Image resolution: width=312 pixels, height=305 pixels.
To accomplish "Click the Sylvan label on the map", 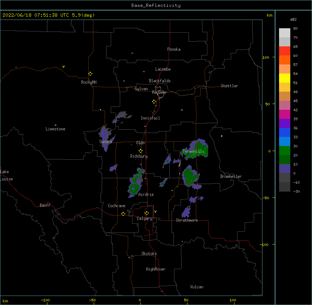I will coord(141,89).
